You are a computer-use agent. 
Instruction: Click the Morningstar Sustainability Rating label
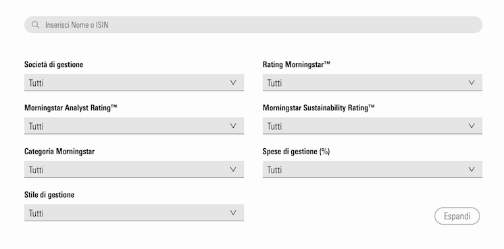(x=318, y=108)
